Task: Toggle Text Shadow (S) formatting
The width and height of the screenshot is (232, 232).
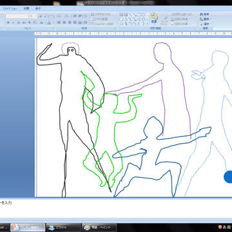Action: pyautogui.click(x=30, y=23)
